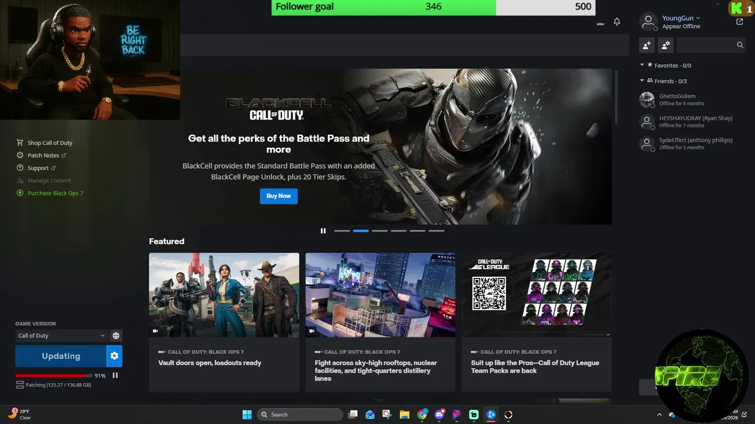Open Google Chrome from the taskbar
Viewport: 755px width, 424px height.
click(x=422, y=415)
